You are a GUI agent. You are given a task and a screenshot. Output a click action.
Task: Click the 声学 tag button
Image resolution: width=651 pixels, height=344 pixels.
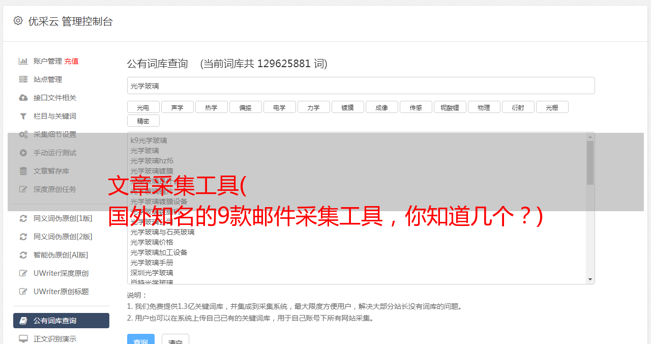(x=177, y=107)
